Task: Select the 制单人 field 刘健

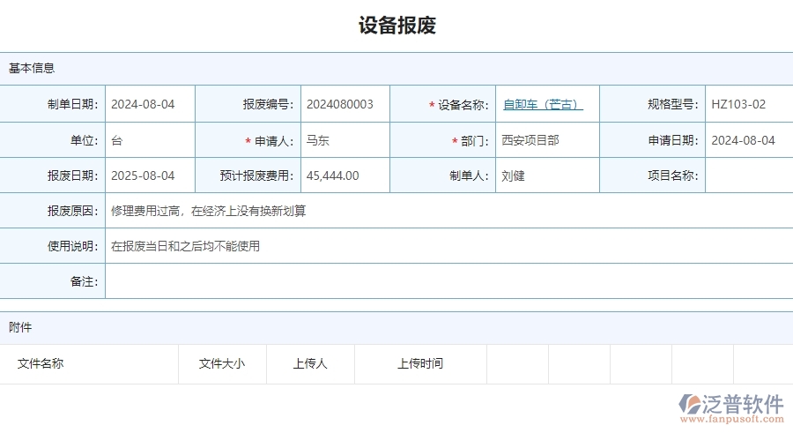Action: coord(546,175)
